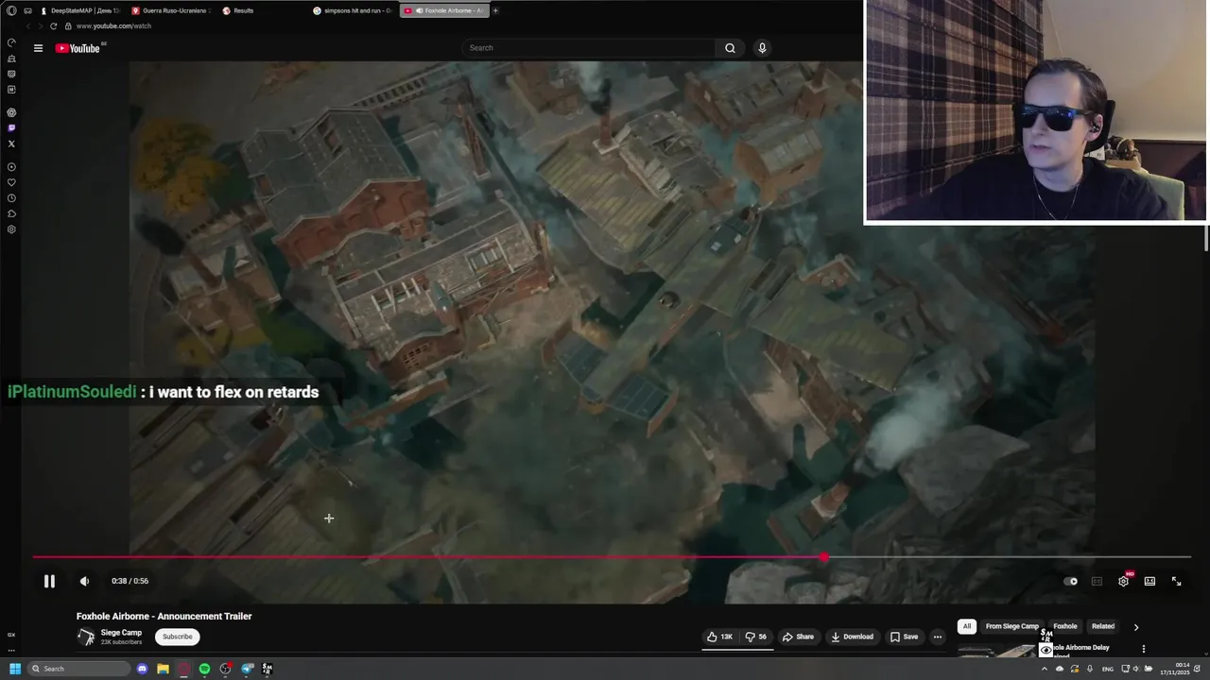
Task: Open browser settings gear in the sidebar
Action: click(x=11, y=229)
